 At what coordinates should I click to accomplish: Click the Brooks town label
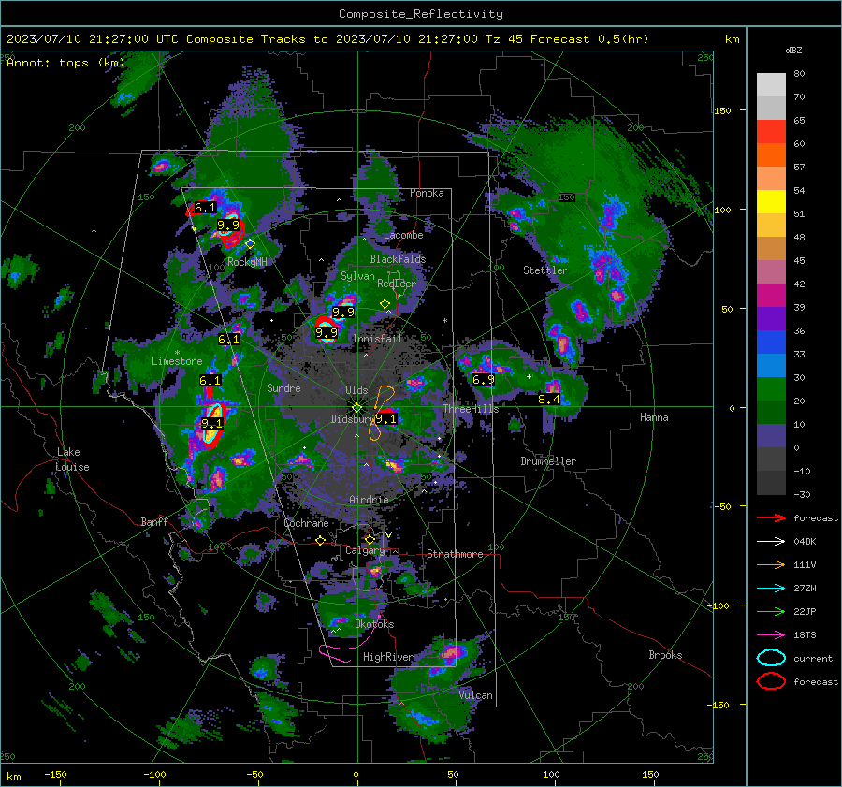[665, 655]
